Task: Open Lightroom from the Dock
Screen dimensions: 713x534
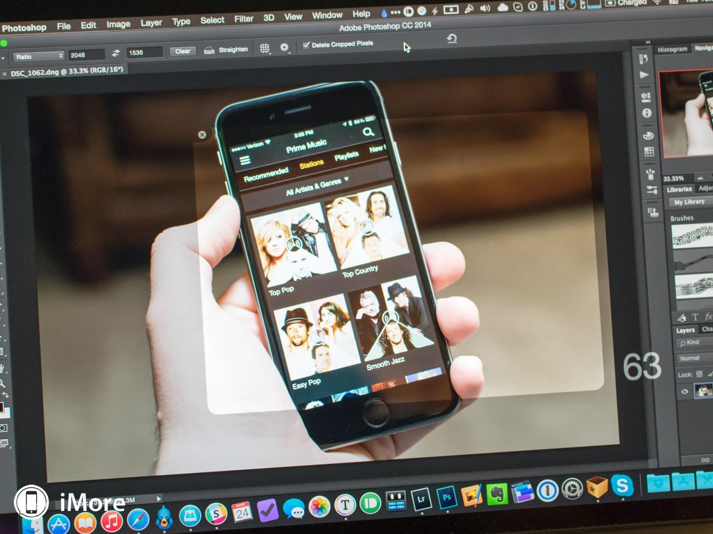Action: (x=421, y=499)
